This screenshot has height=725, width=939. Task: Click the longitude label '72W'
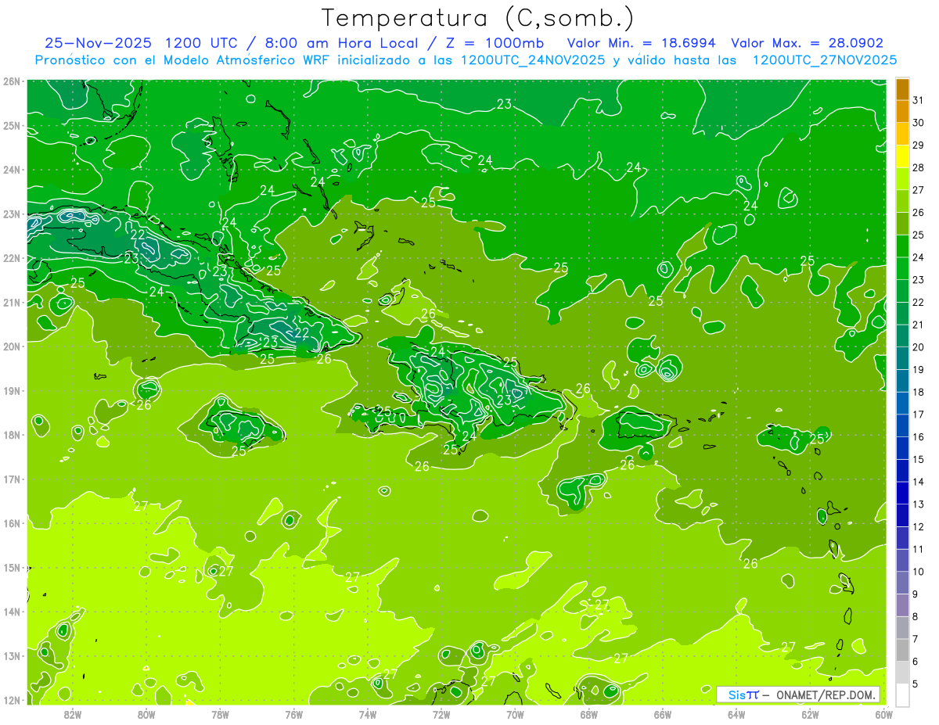(441, 713)
